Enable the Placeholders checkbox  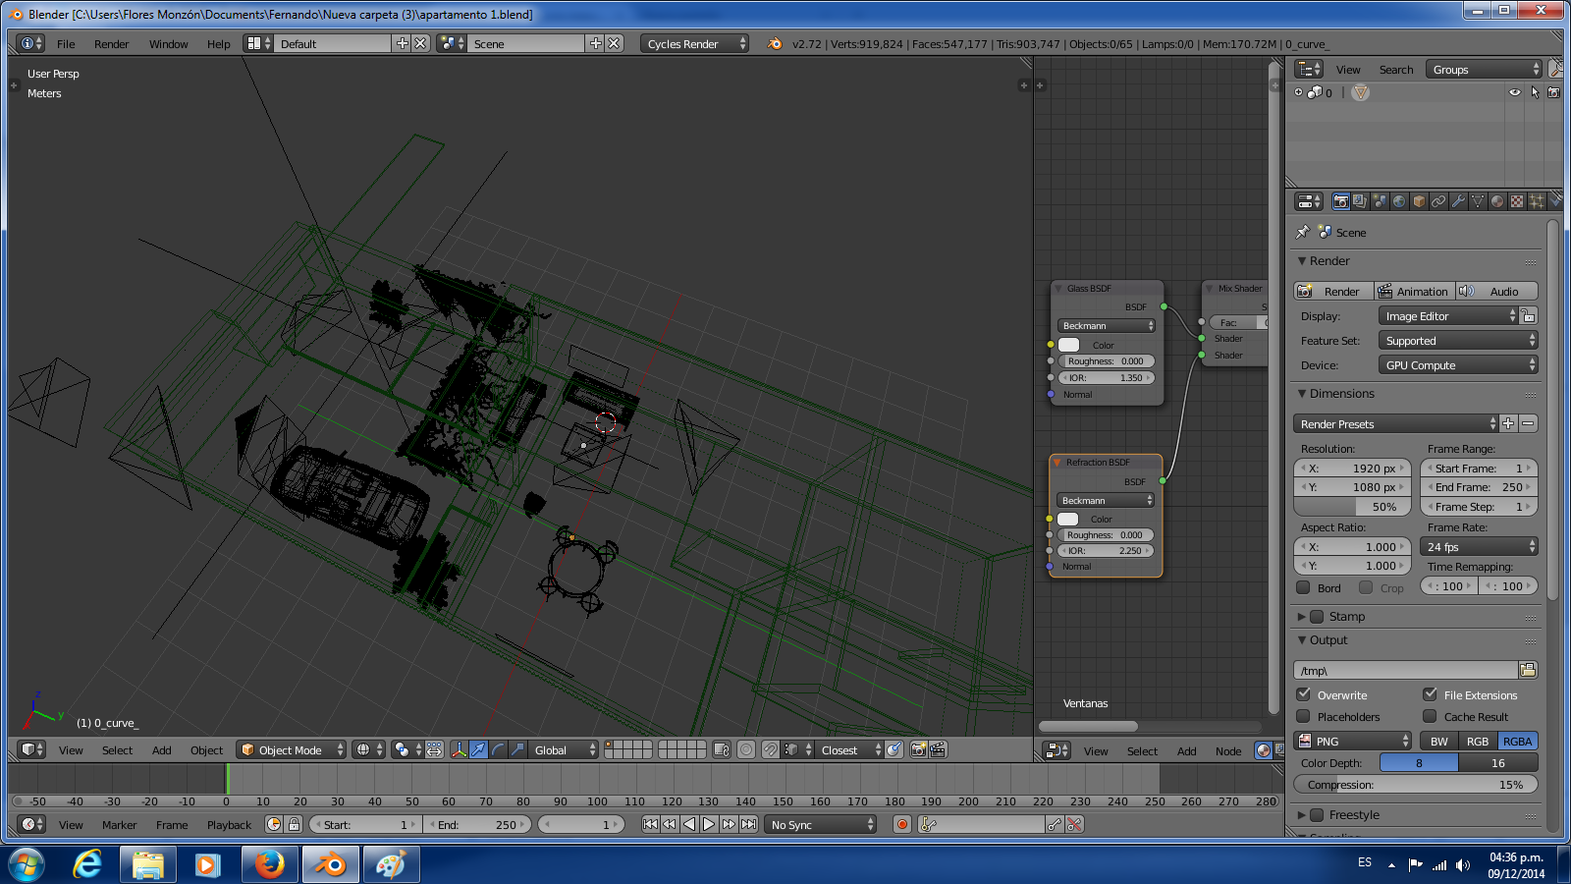pyautogui.click(x=1304, y=717)
